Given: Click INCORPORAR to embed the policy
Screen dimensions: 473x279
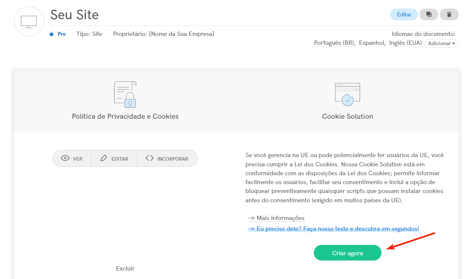Looking at the screenshot, I should (167, 158).
